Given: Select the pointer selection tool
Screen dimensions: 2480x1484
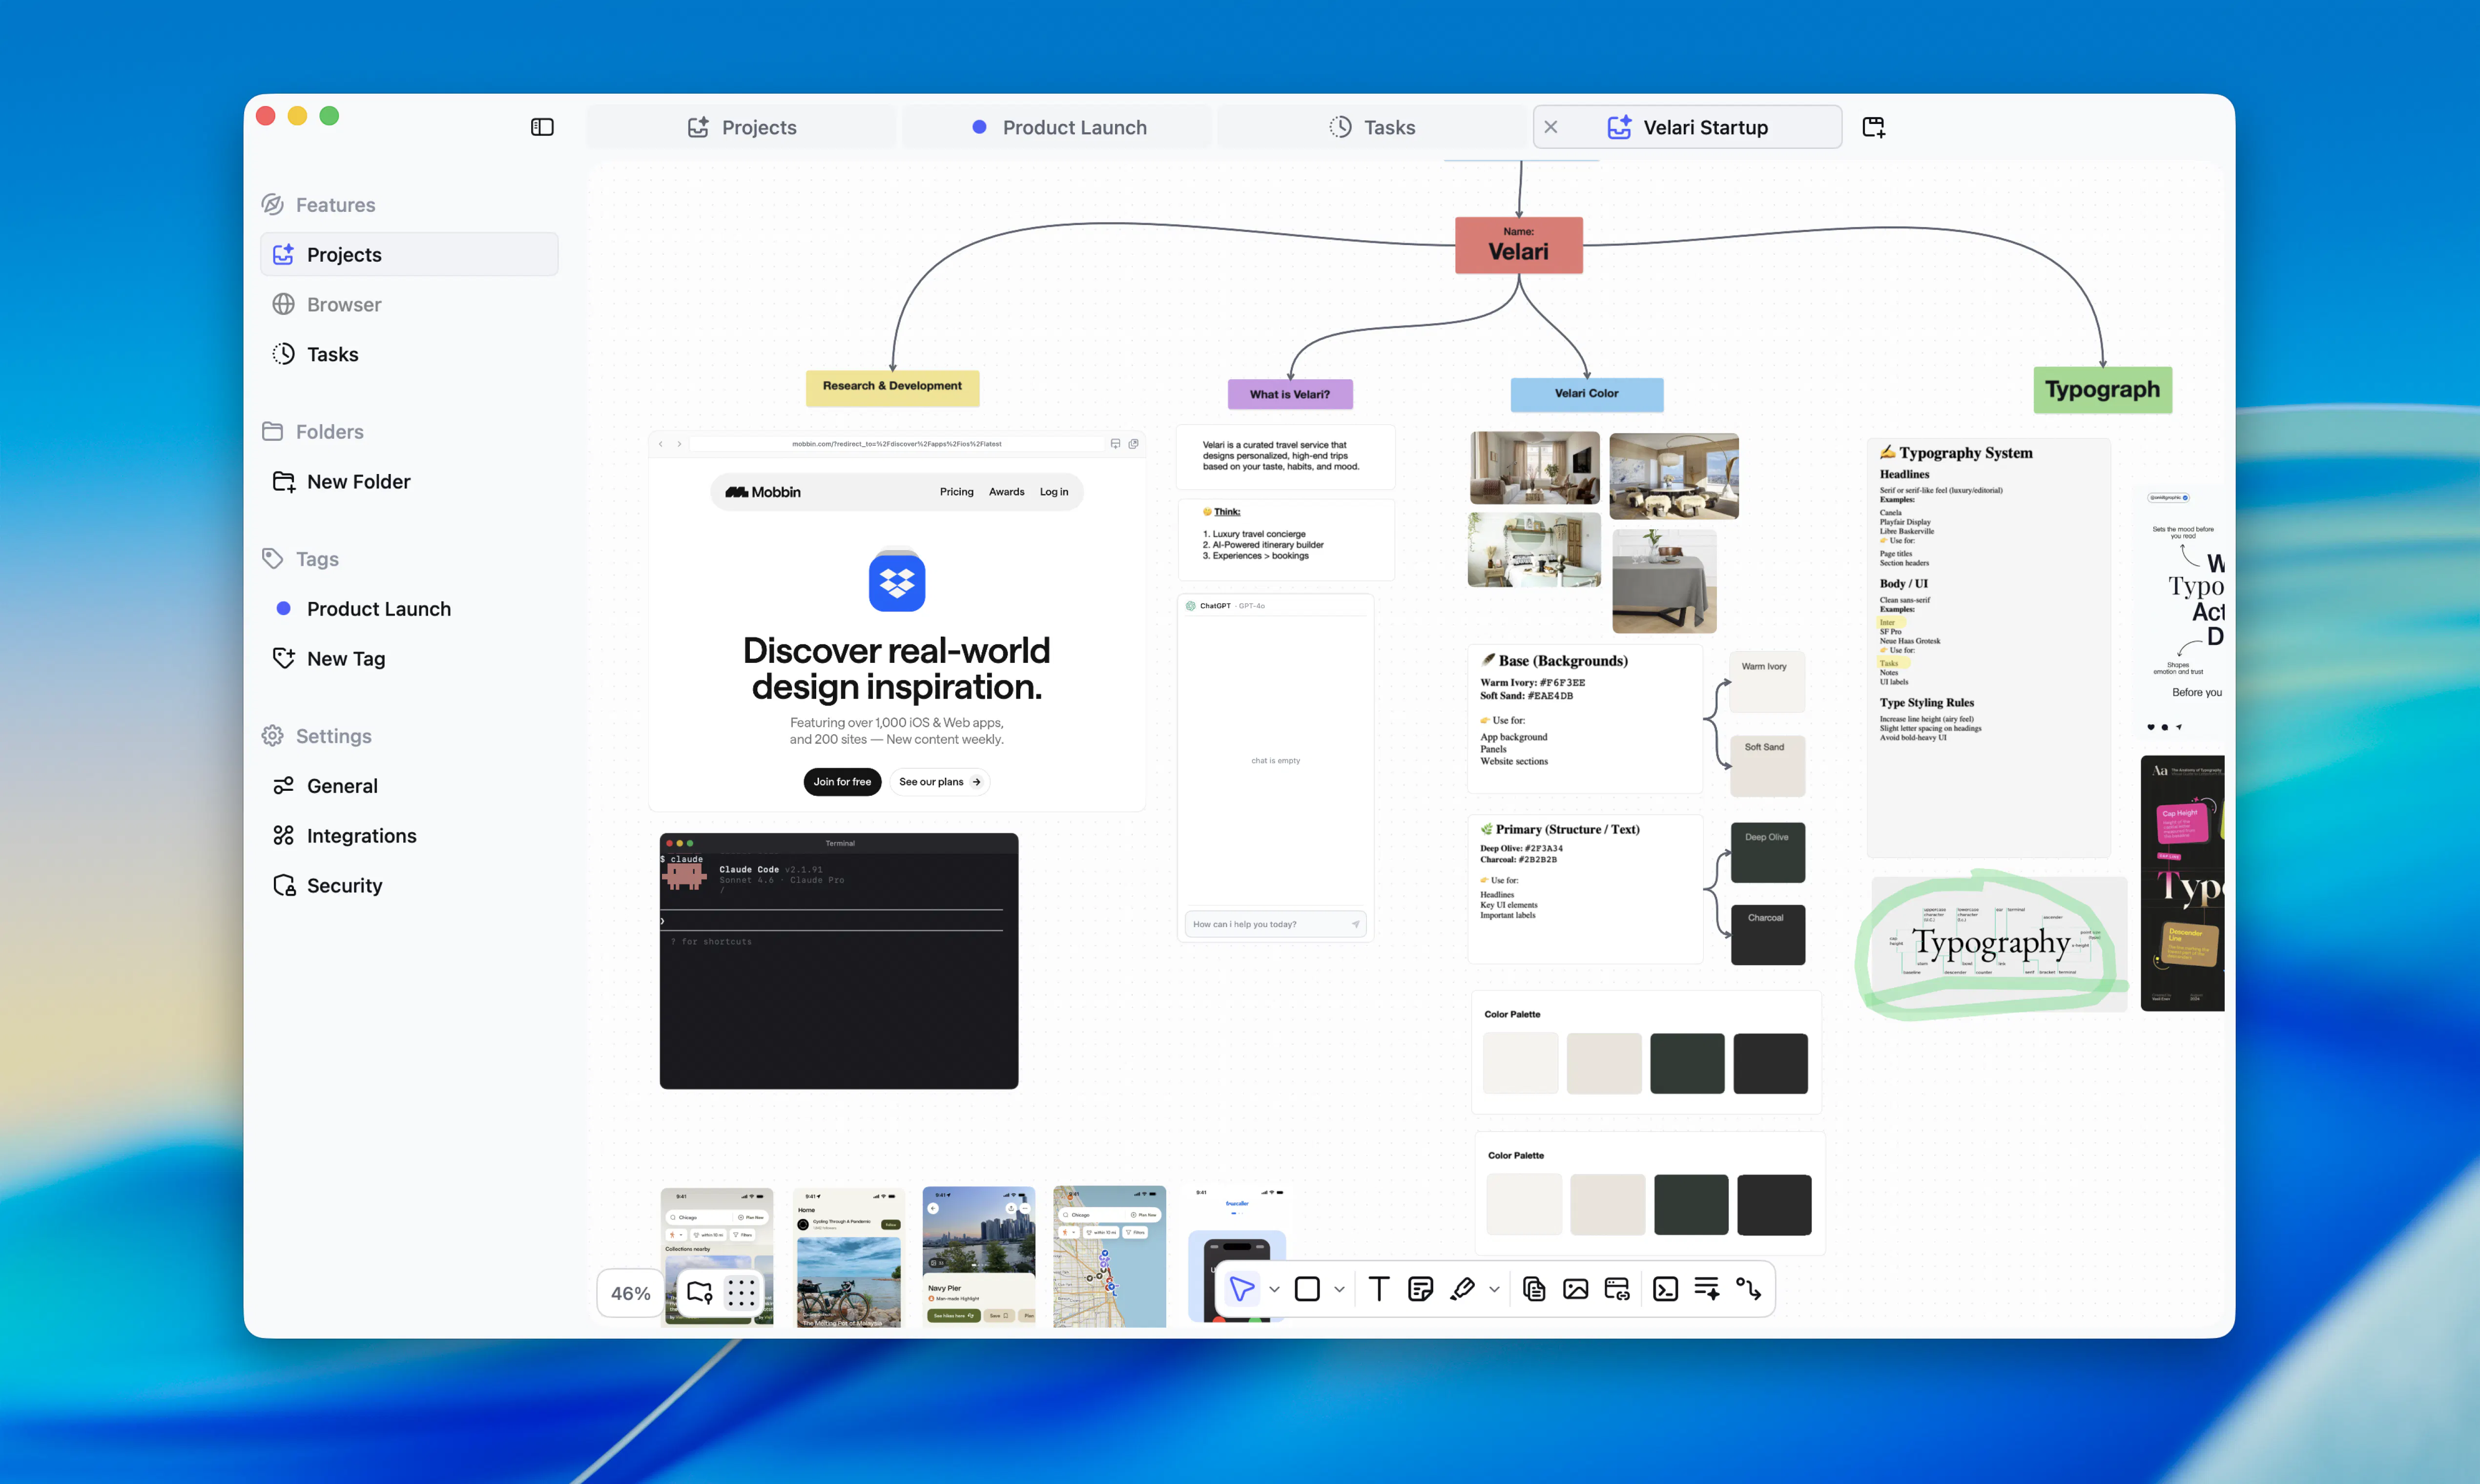Looking at the screenshot, I should (1242, 1289).
